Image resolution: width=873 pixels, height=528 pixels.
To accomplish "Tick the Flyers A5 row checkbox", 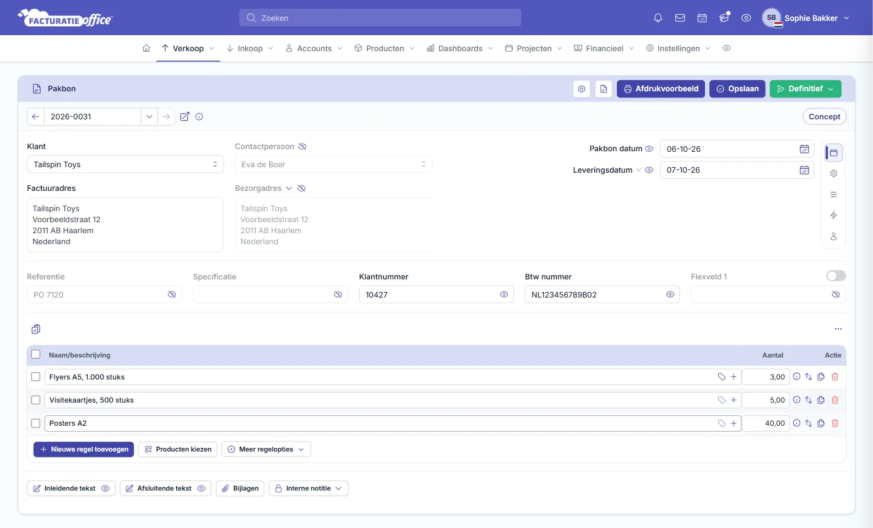I will [36, 377].
